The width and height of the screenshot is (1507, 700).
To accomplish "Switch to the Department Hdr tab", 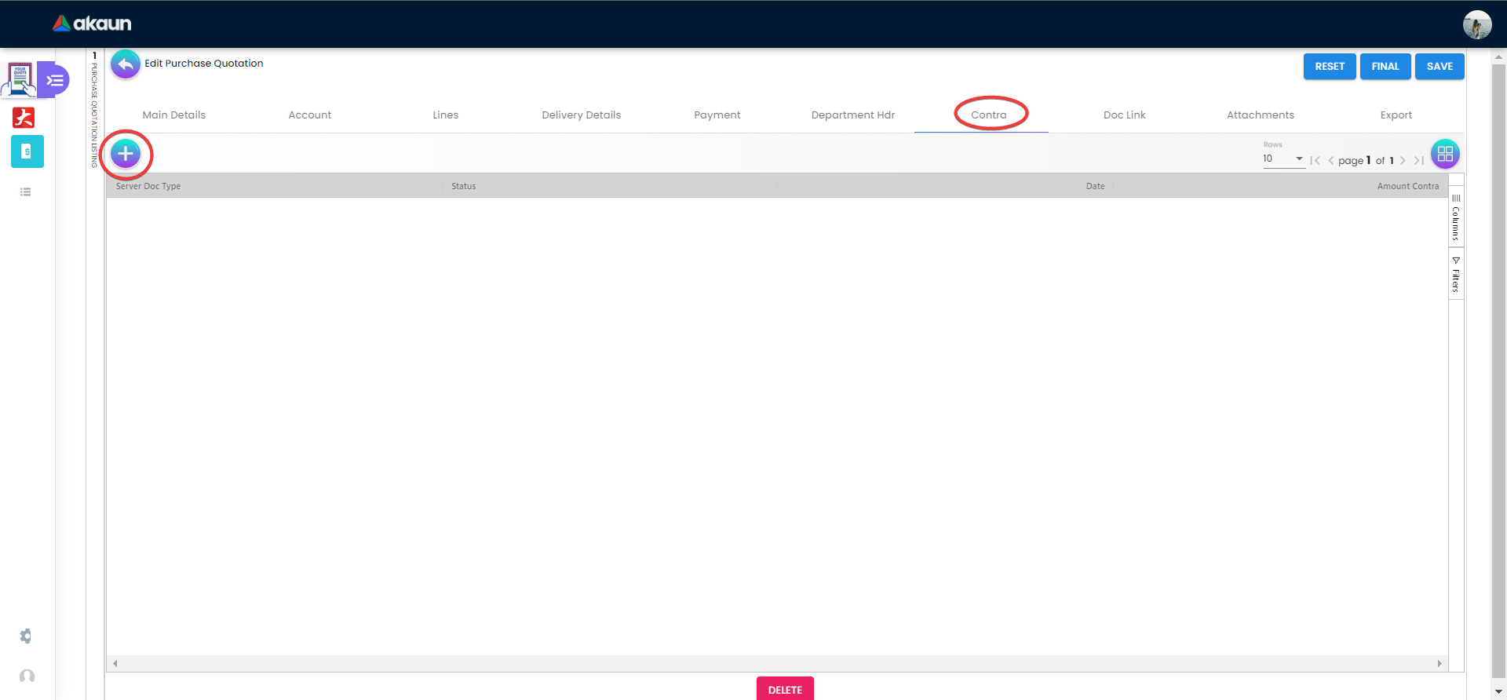I will point(853,115).
